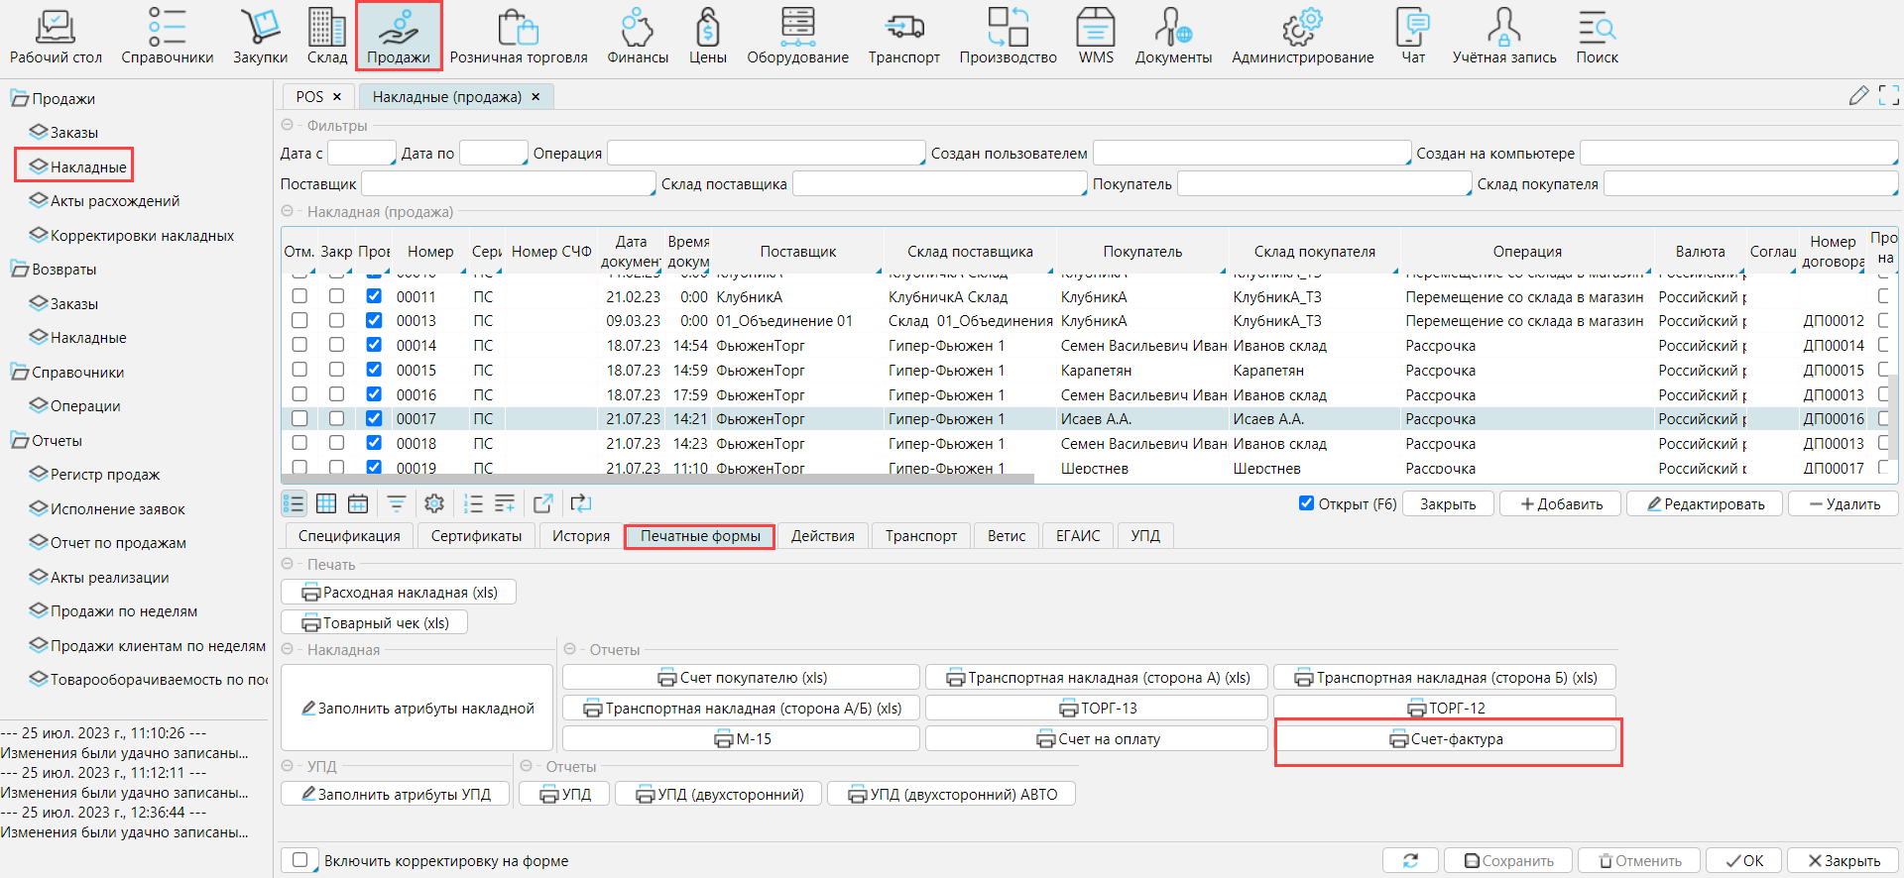The image size is (1904, 878).
Task: Click the filter icon in table toolbar
Action: (x=396, y=503)
